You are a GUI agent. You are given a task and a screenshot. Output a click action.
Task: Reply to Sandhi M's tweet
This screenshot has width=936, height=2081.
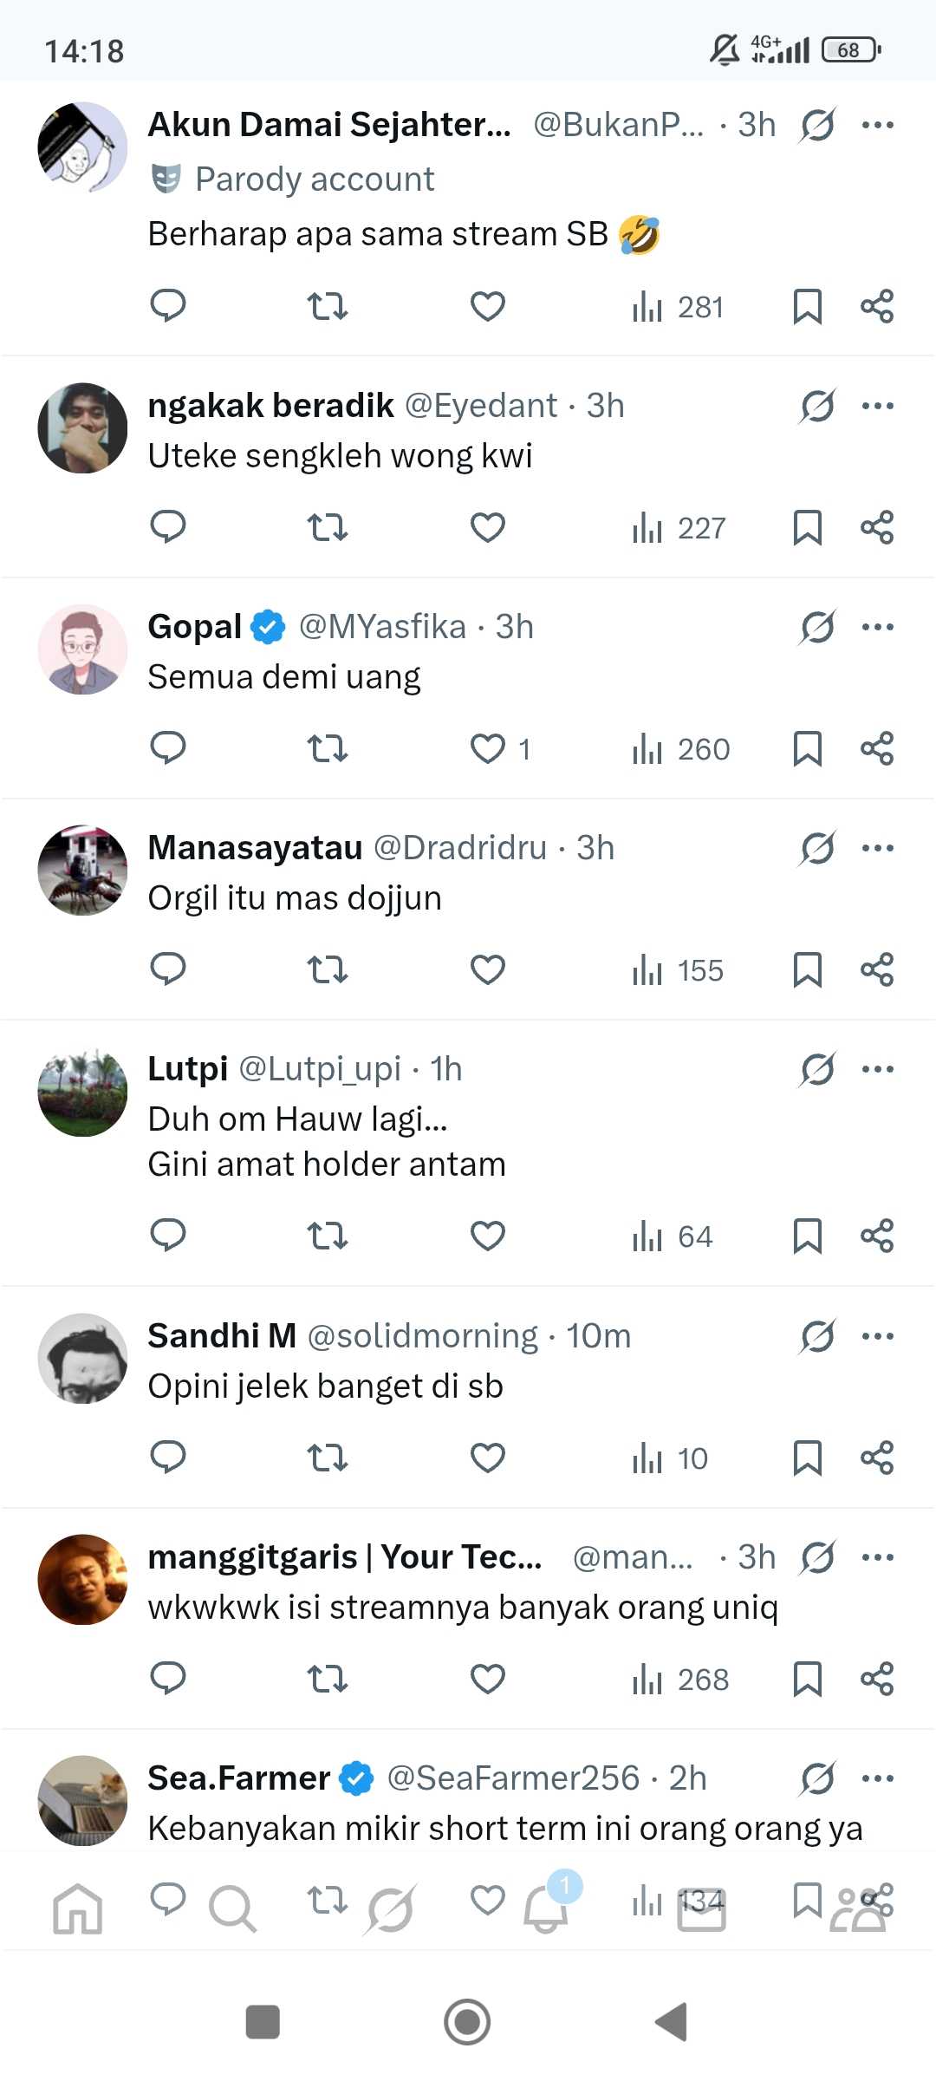(168, 1457)
